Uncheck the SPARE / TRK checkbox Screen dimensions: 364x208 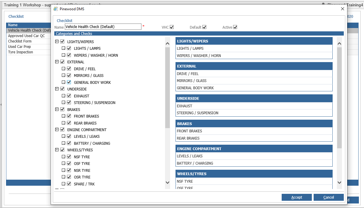click(x=69, y=184)
